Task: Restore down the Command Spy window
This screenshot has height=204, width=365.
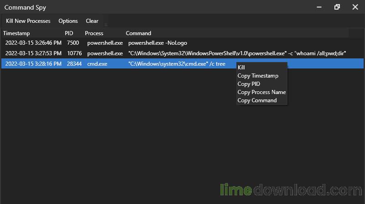Action: click(337, 7)
